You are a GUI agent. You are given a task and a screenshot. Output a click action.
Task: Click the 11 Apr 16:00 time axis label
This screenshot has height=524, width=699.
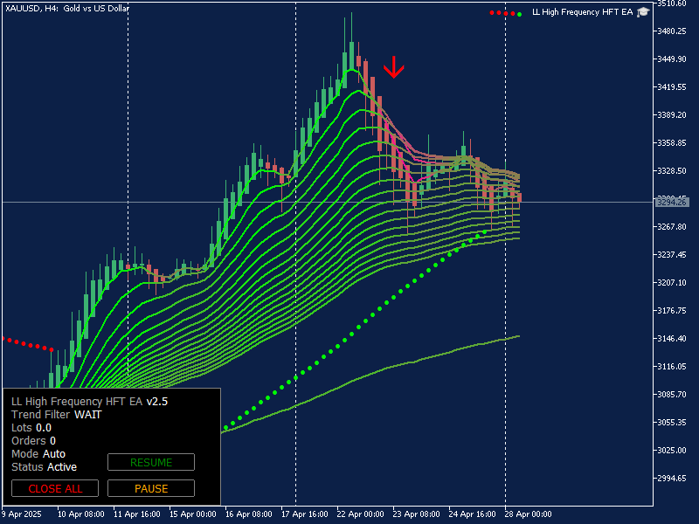(x=137, y=514)
